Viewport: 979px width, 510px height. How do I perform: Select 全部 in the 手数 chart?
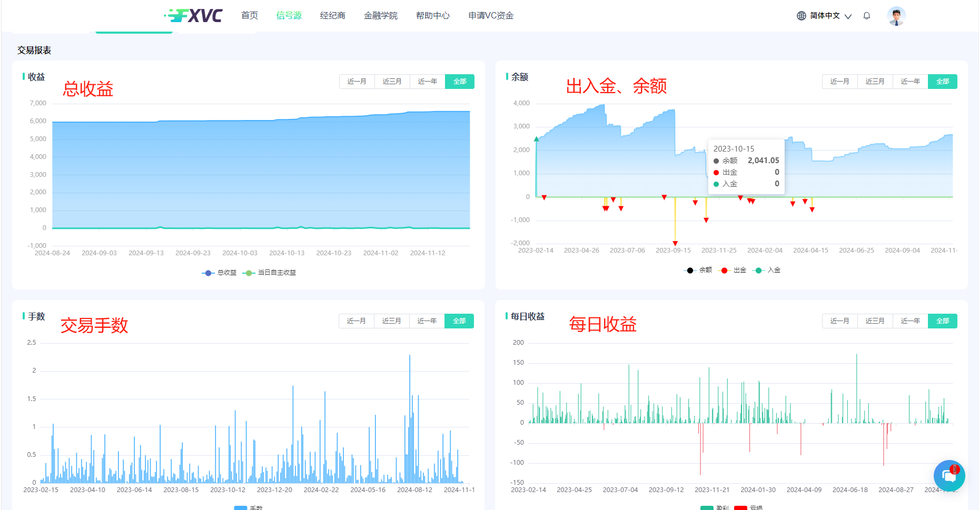tap(459, 321)
